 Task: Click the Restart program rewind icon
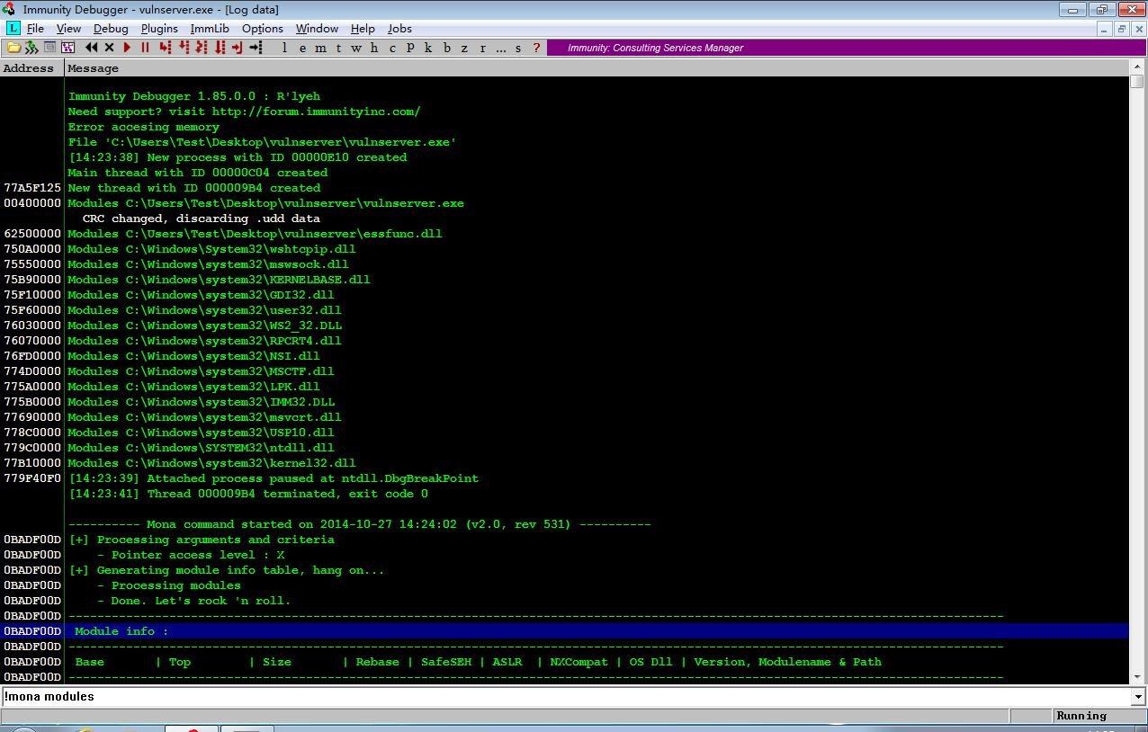(91, 48)
